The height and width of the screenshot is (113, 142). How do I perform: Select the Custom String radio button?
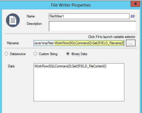[x=35, y=54]
